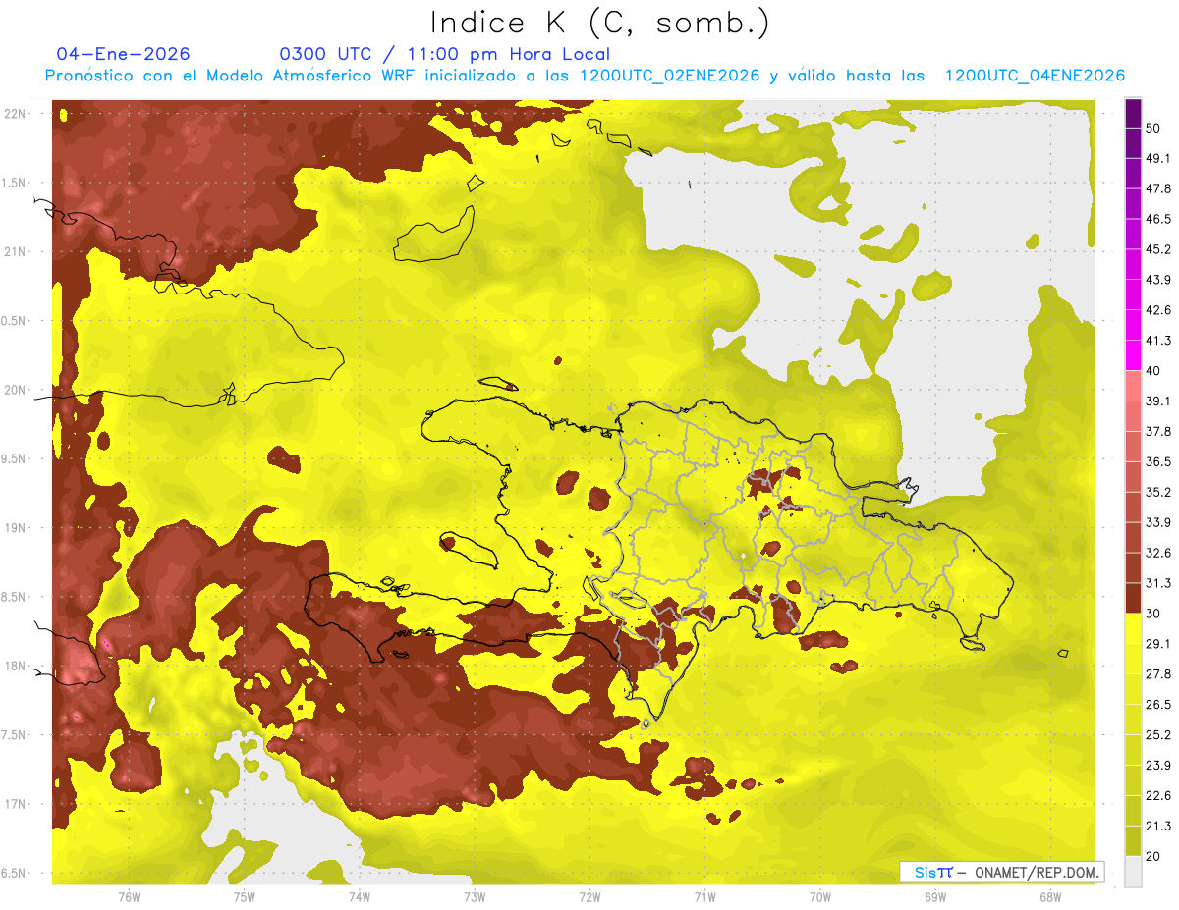Click the "20N" latitude axis label

pyautogui.click(x=14, y=390)
